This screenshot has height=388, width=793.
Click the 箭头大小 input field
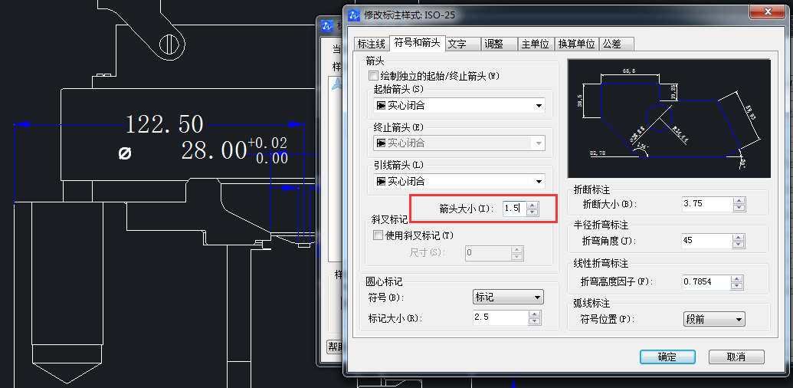[514, 208]
